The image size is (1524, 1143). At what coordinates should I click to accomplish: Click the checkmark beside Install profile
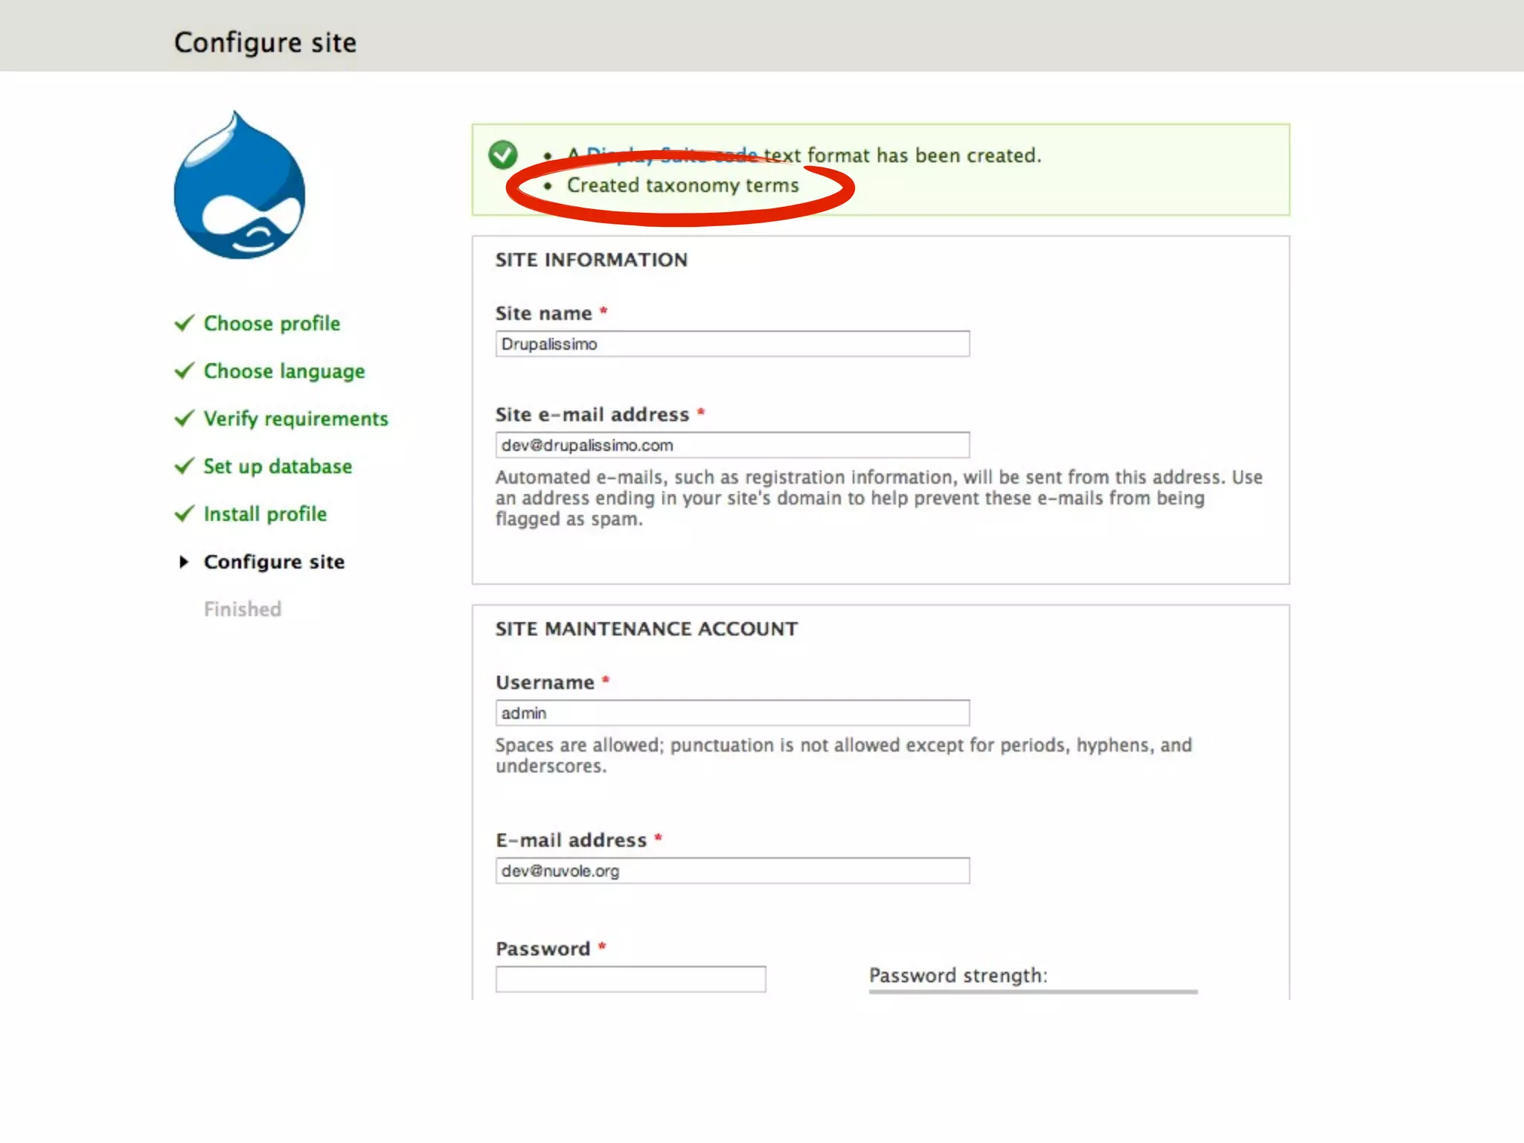pyautogui.click(x=184, y=514)
